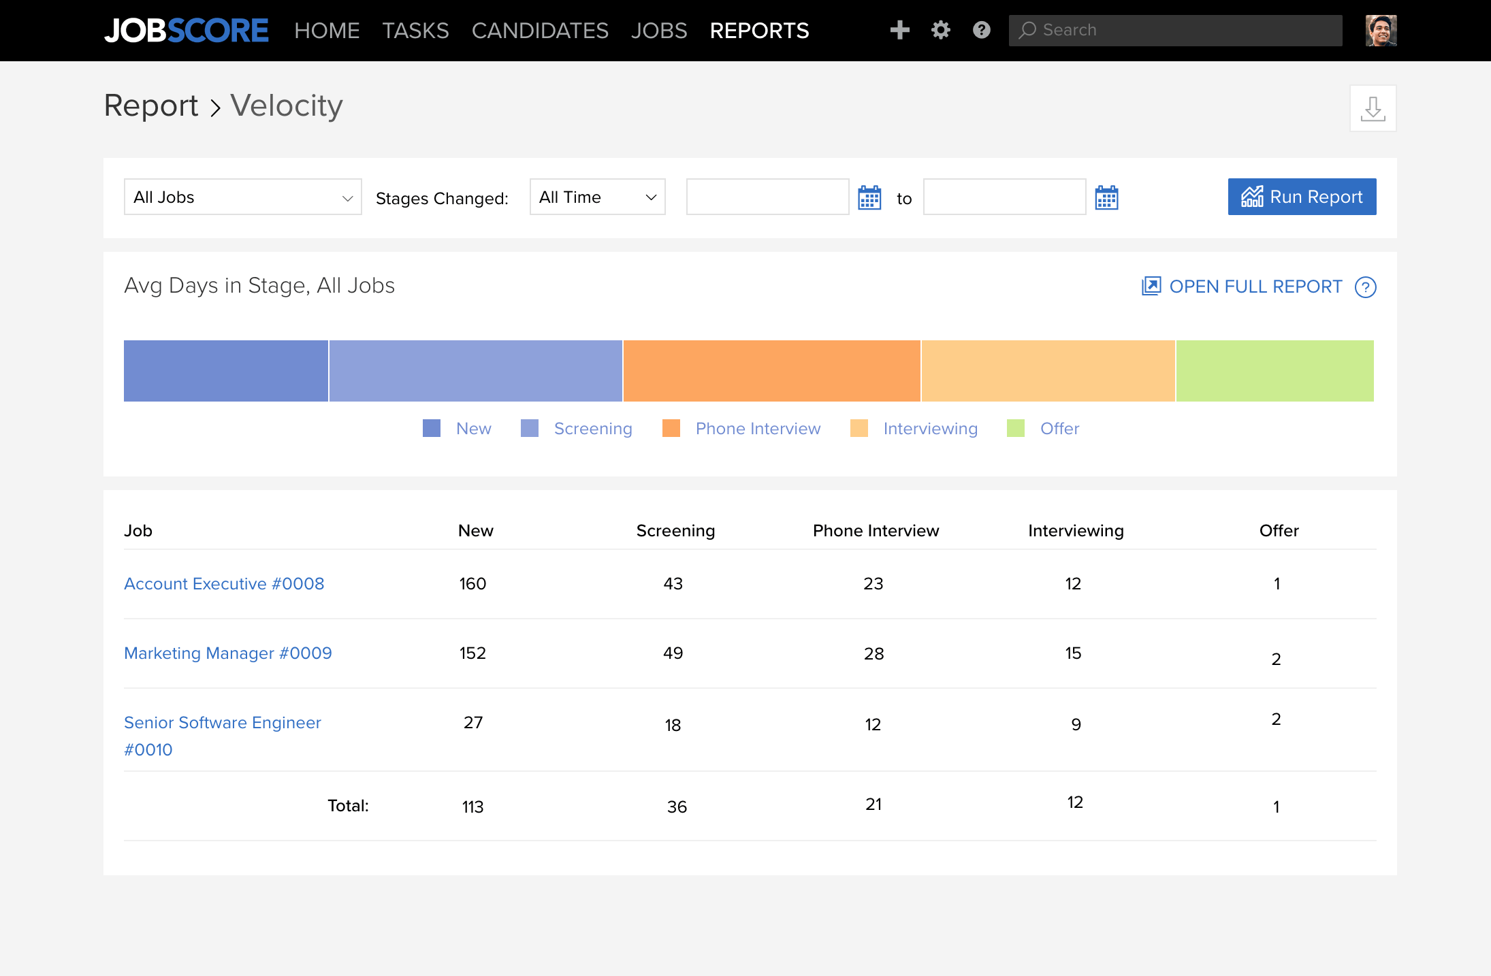Click the user profile avatar
Screen dimensions: 1491x976
[x=1381, y=31]
